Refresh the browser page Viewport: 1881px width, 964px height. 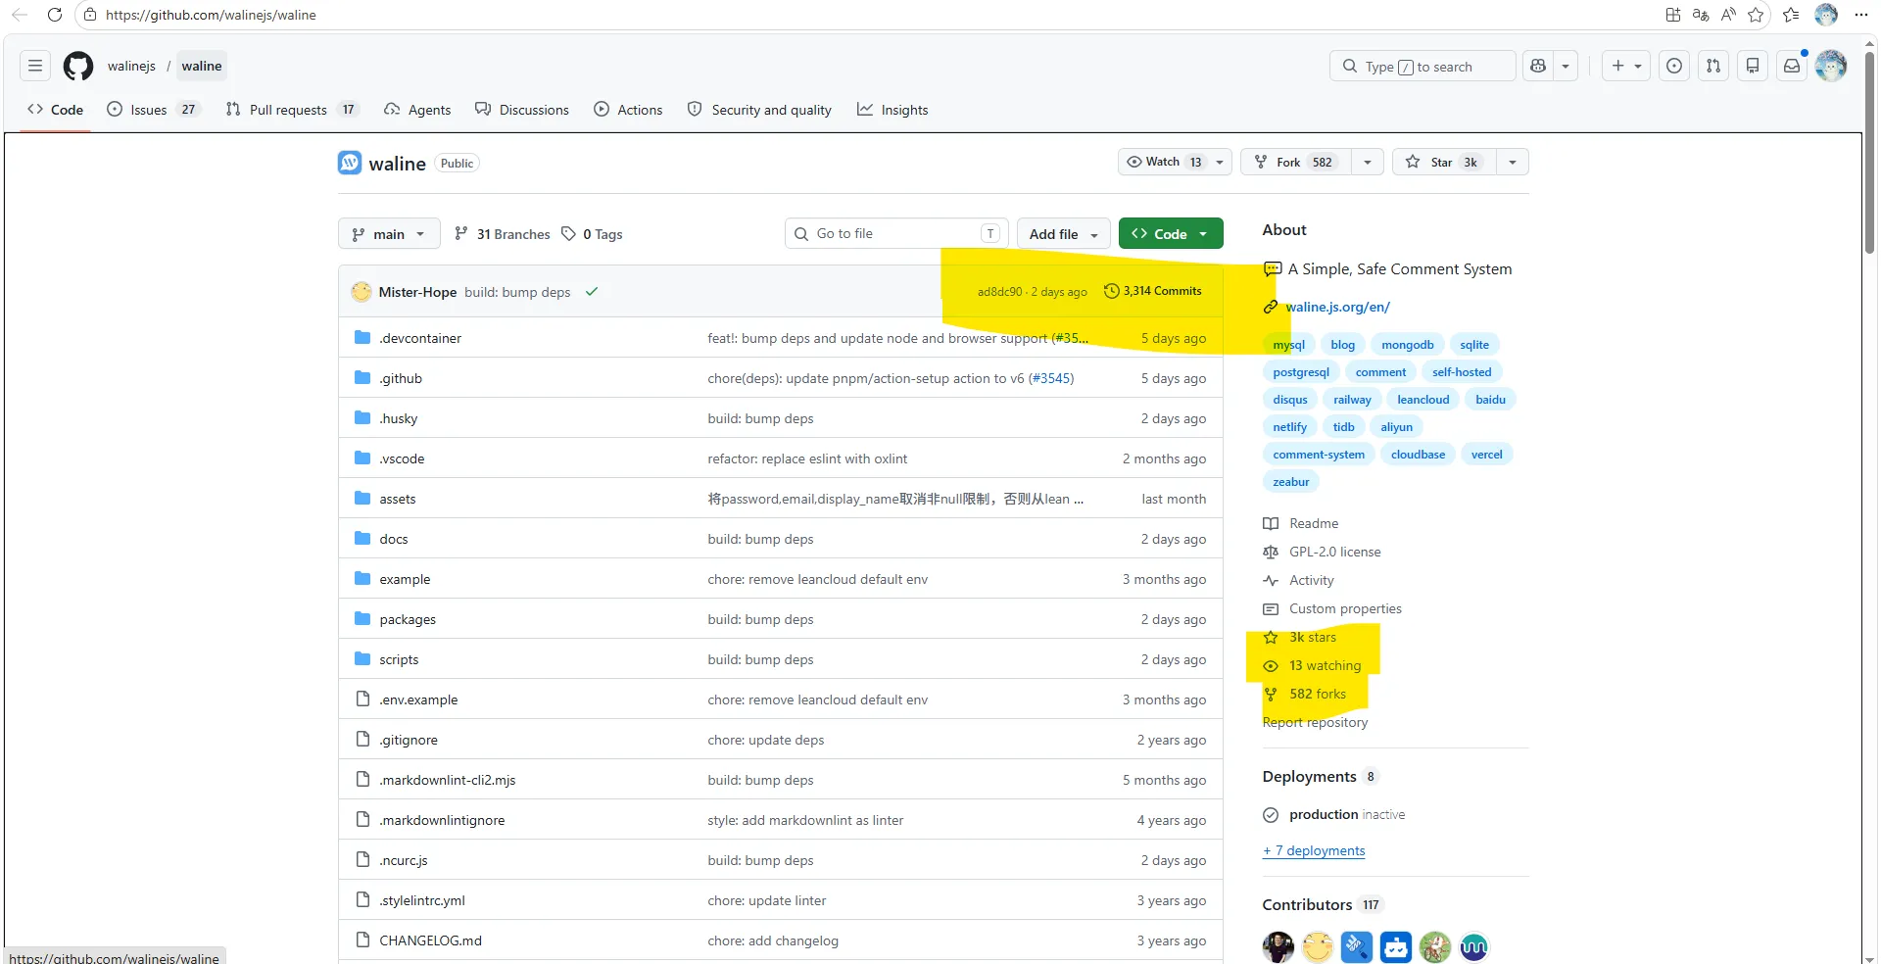click(x=55, y=15)
